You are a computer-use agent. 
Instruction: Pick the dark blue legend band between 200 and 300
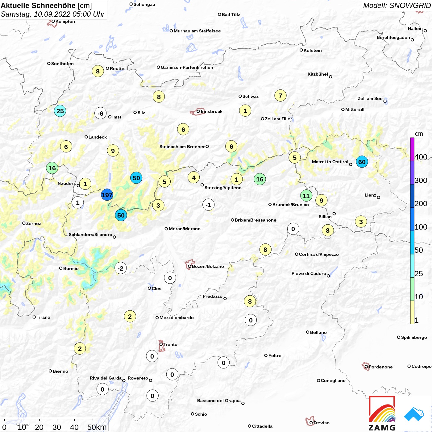(412, 196)
